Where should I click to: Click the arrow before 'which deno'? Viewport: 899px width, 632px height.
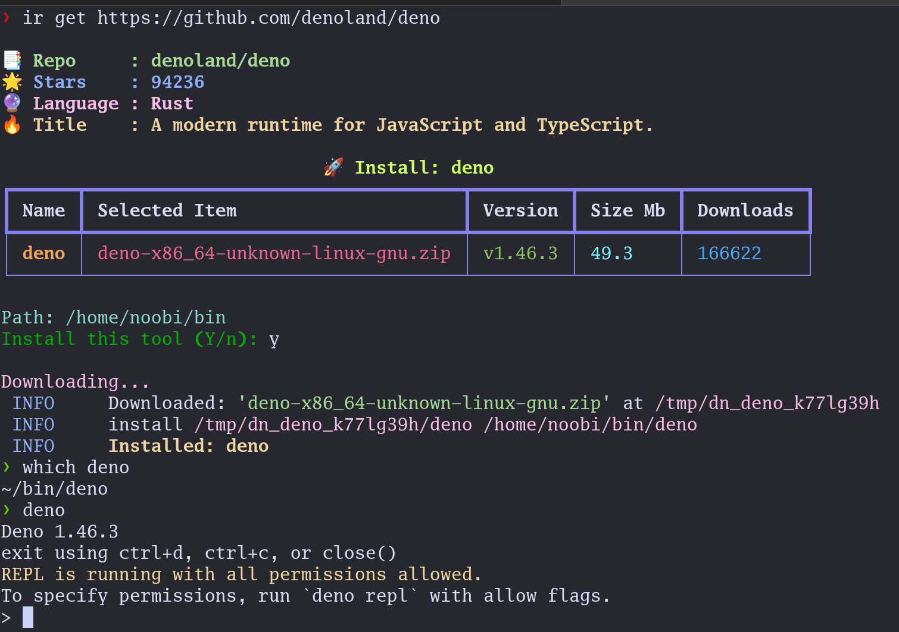[7, 467]
